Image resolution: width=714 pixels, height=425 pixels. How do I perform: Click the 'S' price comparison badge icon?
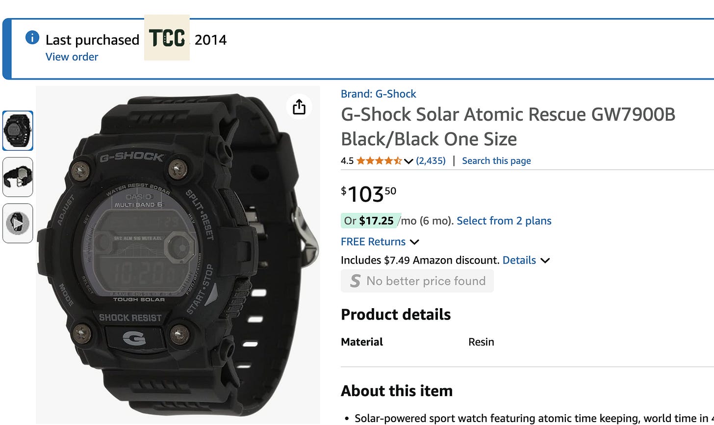click(354, 281)
